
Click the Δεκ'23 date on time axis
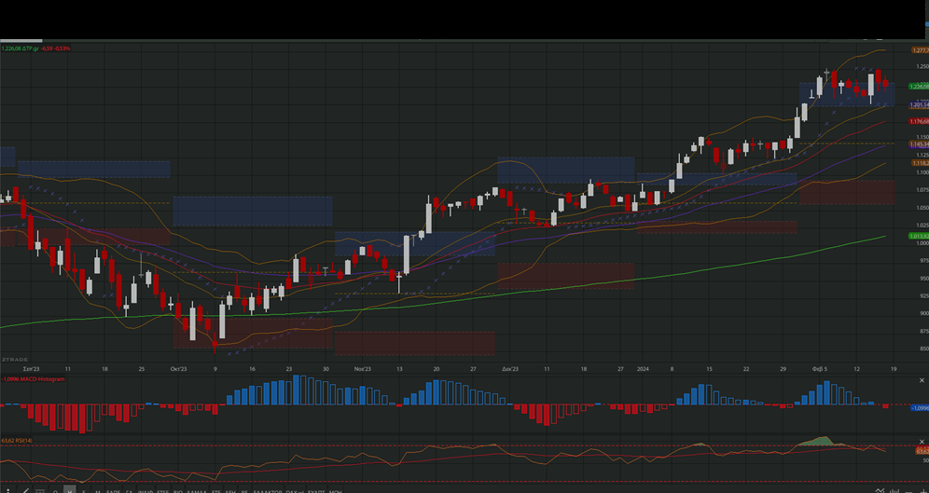[x=510, y=369]
